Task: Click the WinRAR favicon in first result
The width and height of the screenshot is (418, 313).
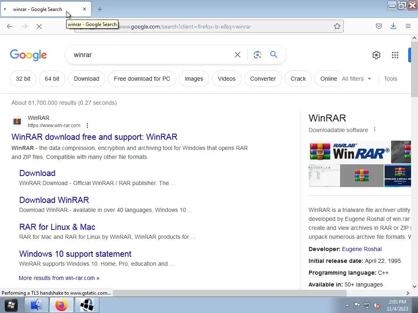Action: (17, 121)
